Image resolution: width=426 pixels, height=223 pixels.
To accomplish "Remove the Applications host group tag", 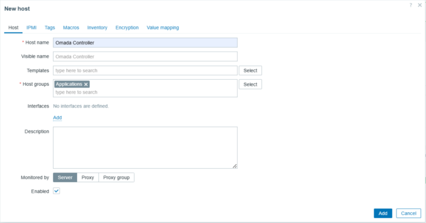I will click(86, 84).
